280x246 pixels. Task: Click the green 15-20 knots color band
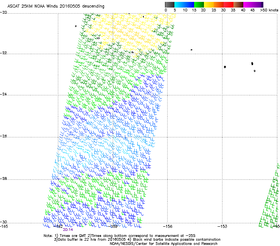(199, 5)
